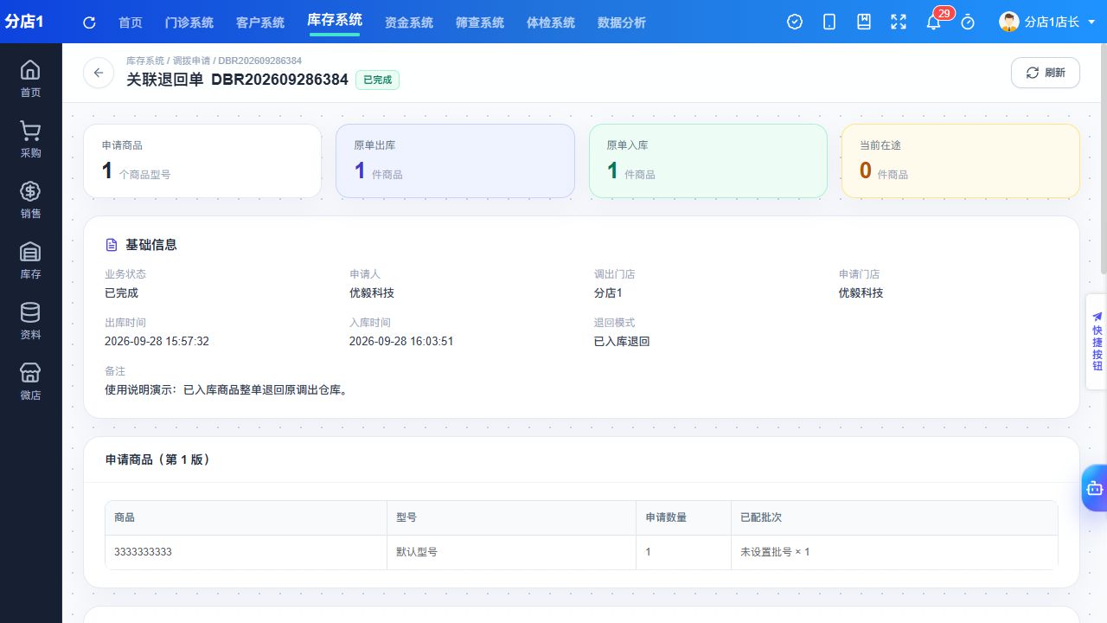Click the 申请商品 summary card

click(x=202, y=161)
